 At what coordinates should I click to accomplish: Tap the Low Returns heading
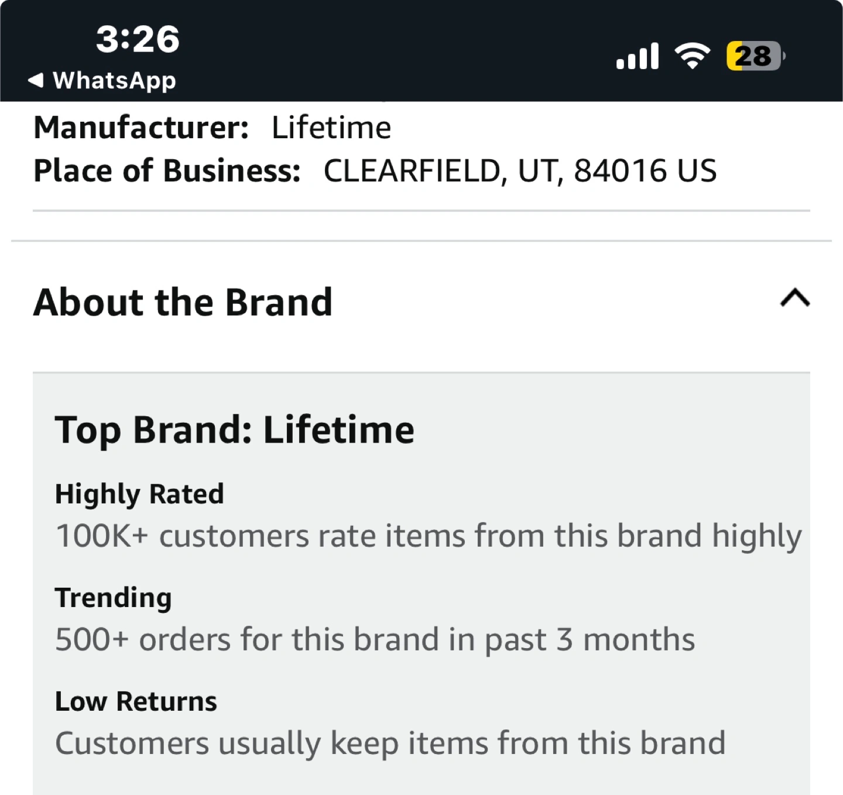[136, 701]
